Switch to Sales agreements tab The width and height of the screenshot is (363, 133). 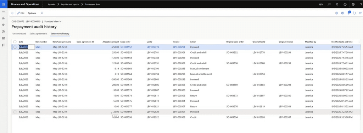point(38,34)
